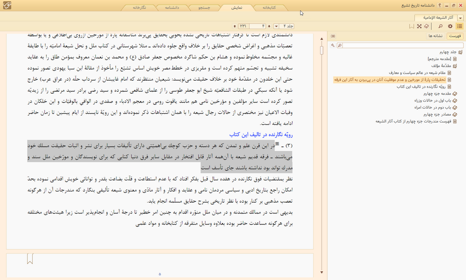Click magnifier icon inside contents search box

[339, 46]
